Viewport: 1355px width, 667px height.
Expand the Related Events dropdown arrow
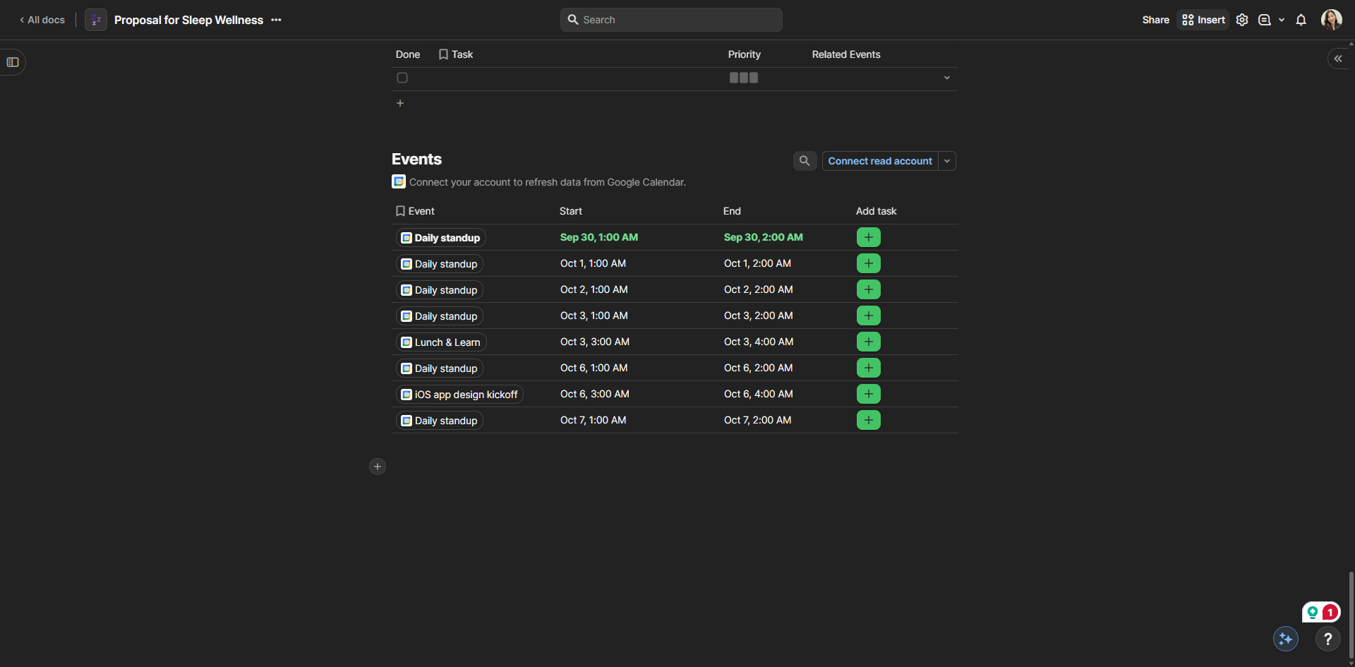947,78
